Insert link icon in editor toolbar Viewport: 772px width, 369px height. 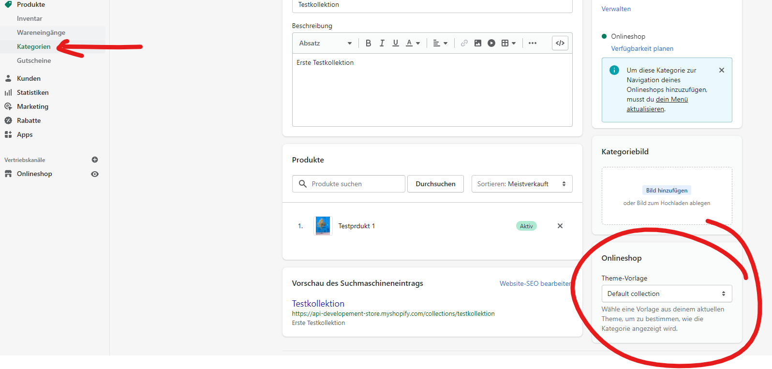click(x=464, y=43)
